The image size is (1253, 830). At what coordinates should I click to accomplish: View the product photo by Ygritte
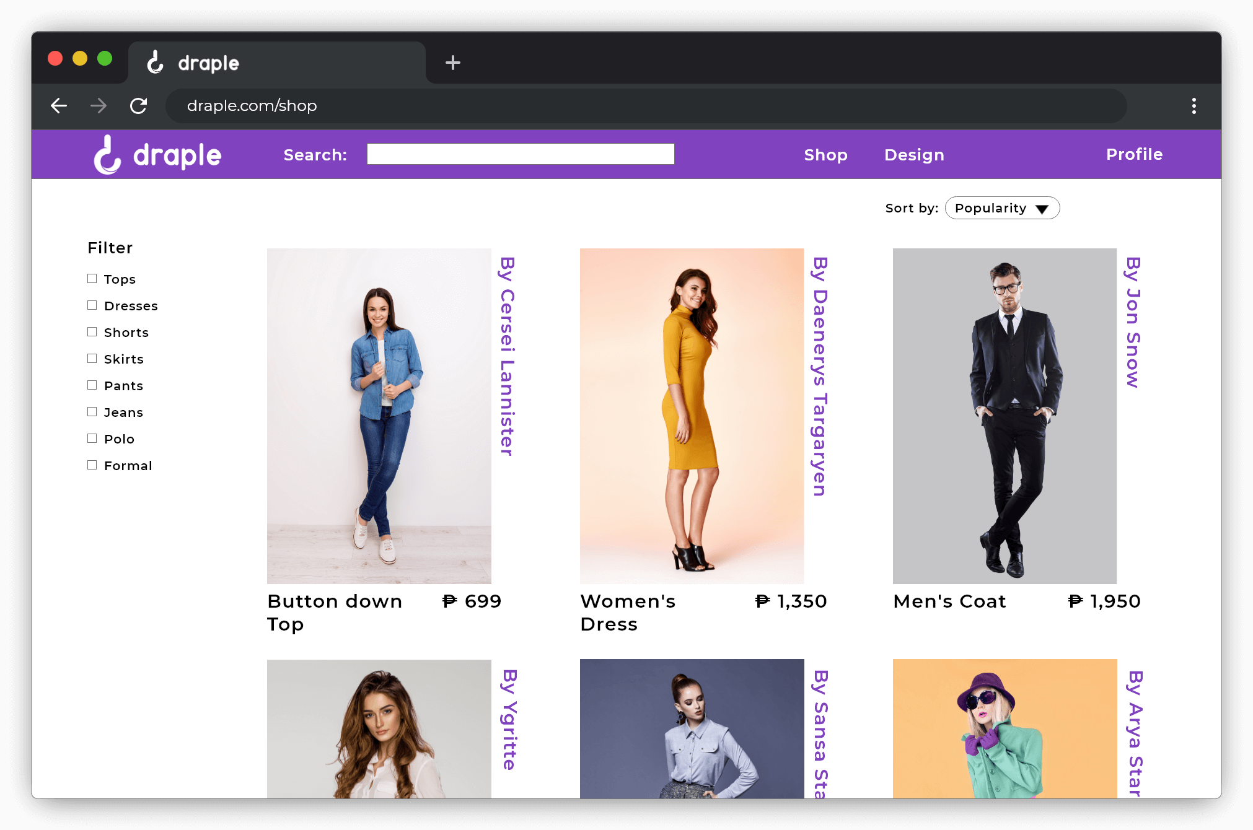(379, 729)
